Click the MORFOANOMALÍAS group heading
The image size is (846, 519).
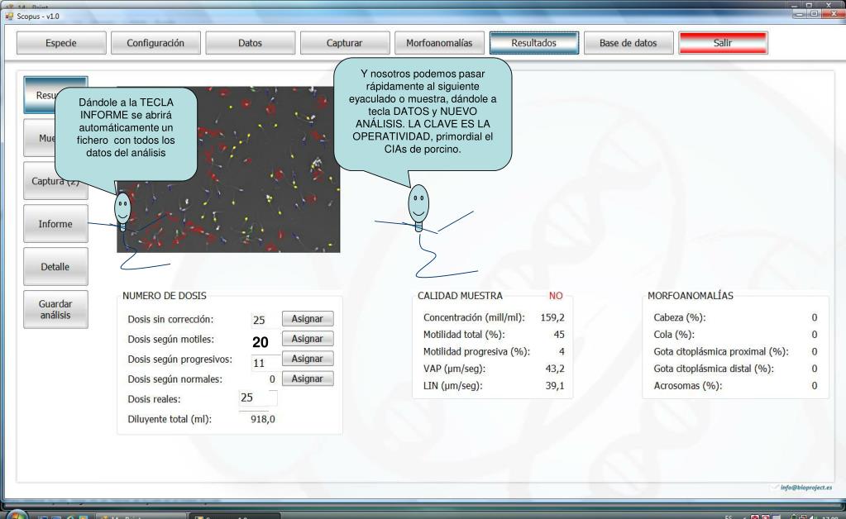click(x=691, y=296)
